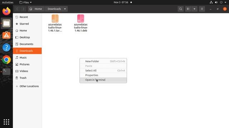Select Downloads in the sidebar
Image resolution: width=229 pixels, height=128 pixels.
tap(27, 51)
